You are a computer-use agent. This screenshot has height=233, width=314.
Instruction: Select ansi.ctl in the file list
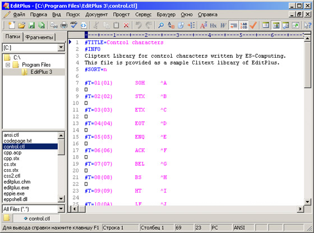pos(11,135)
